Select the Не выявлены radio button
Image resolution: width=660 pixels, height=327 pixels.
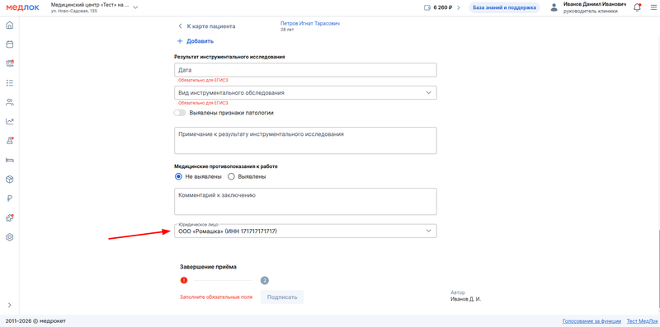pos(178,176)
